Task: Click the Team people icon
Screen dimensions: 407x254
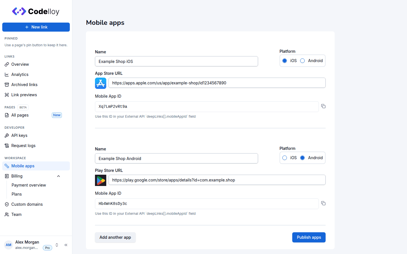Action: 7,214
